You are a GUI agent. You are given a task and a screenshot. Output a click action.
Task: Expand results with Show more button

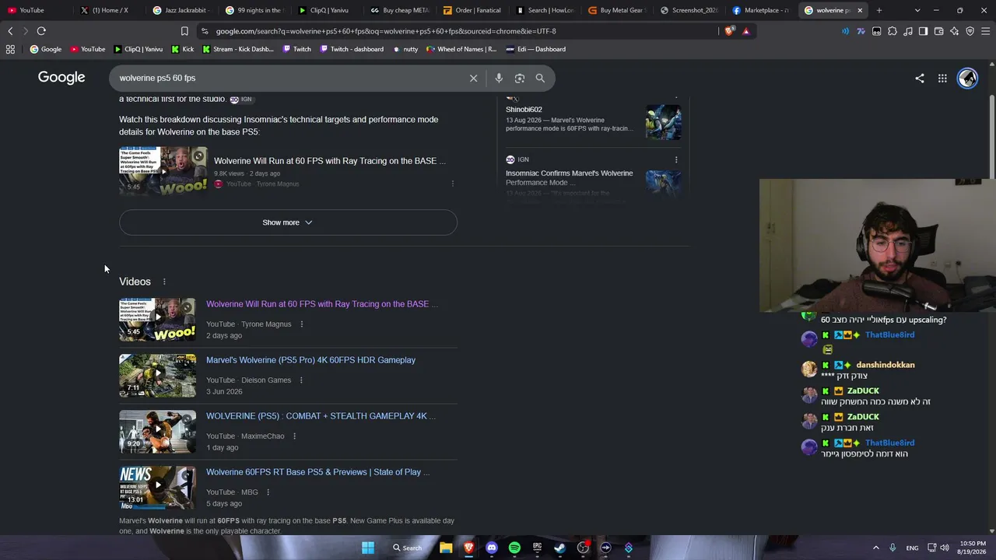pyautogui.click(x=288, y=222)
